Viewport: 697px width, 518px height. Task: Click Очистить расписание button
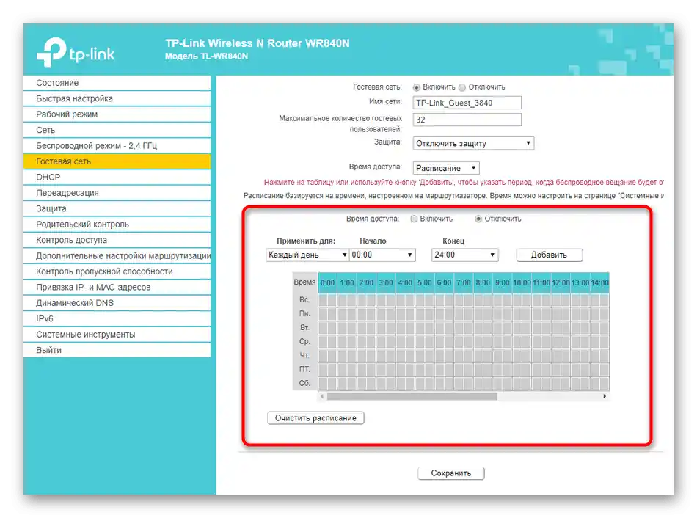click(315, 418)
